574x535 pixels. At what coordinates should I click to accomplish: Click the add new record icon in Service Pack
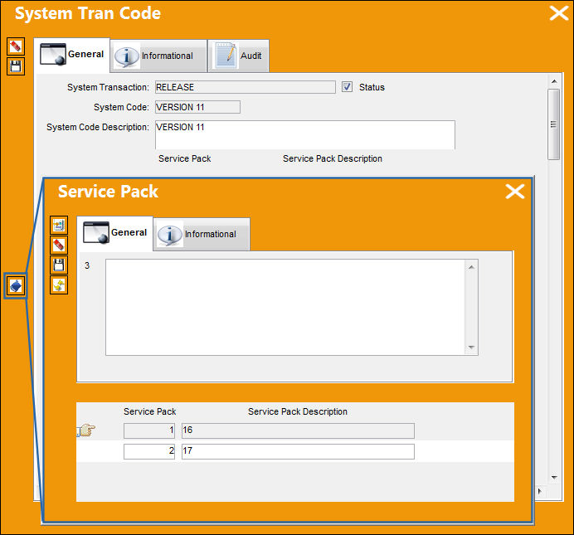59,225
